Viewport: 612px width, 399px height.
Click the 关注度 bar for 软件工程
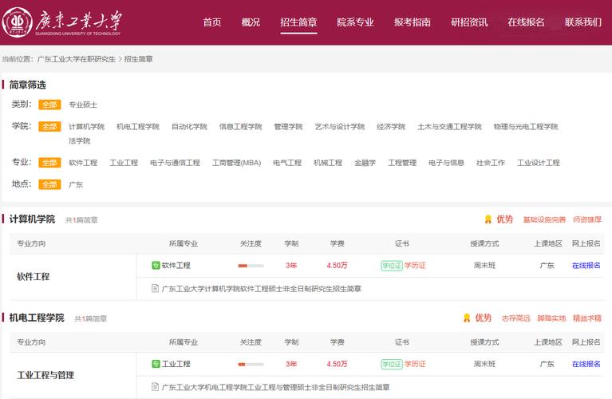tap(251, 266)
